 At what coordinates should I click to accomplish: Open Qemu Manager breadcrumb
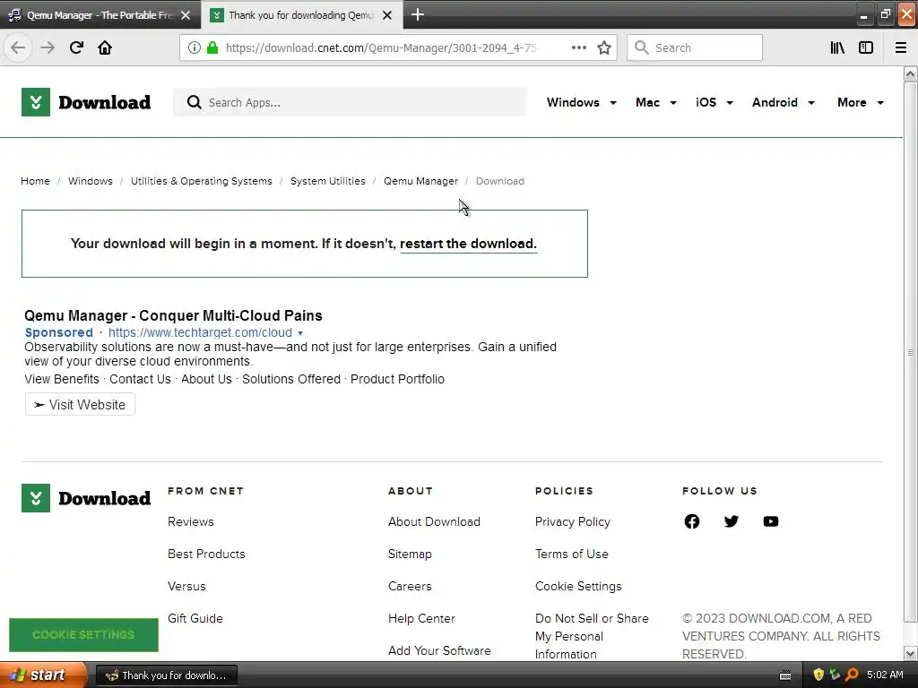(421, 181)
